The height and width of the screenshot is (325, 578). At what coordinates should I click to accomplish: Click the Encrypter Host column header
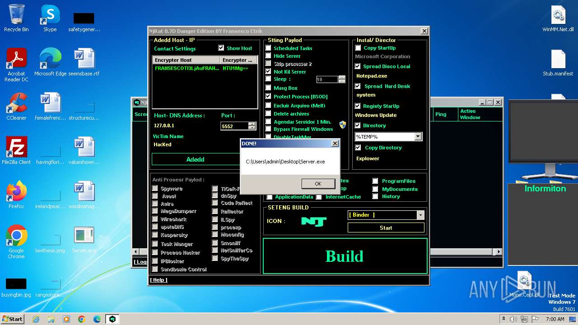[x=186, y=60]
